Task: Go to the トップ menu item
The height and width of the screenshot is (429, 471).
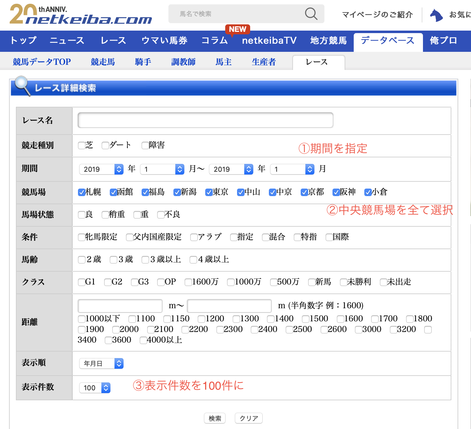Action: point(23,41)
